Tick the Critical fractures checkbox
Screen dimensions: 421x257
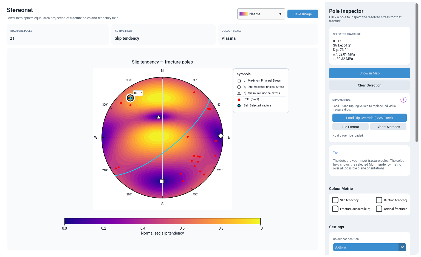[x=379, y=209]
